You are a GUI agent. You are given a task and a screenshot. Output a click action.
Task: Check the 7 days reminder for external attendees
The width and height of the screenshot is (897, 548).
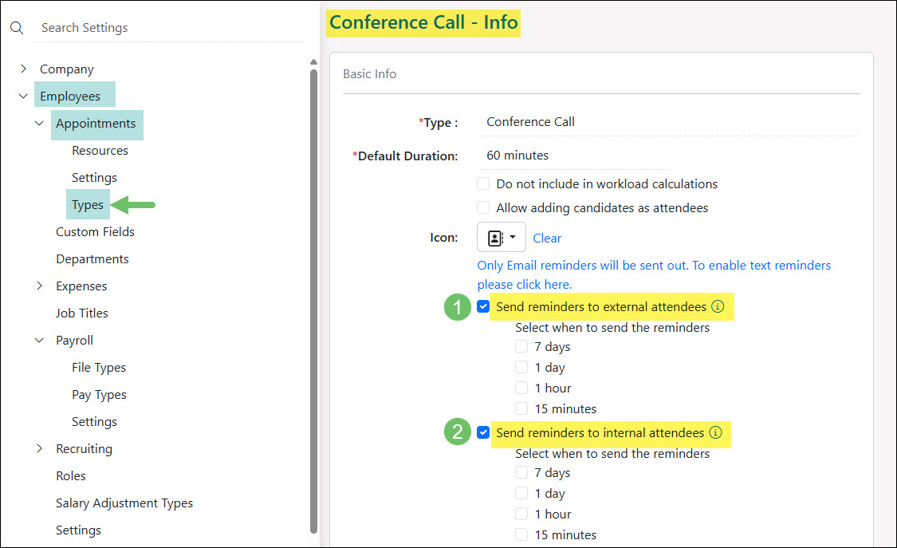pyautogui.click(x=521, y=346)
